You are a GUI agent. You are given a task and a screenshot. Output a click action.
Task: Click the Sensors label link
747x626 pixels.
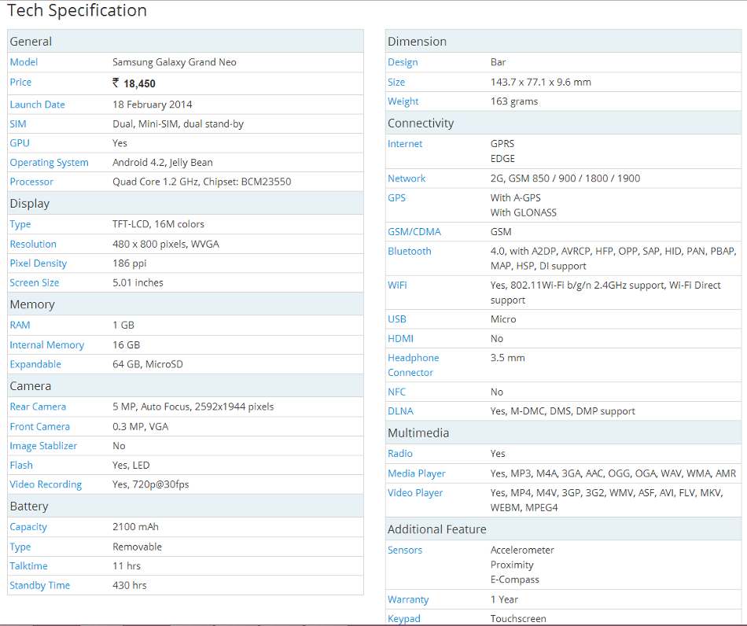point(404,550)
